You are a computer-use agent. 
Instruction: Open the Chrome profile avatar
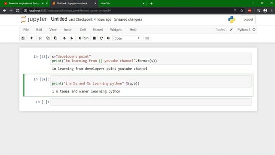tap(265, 10)
